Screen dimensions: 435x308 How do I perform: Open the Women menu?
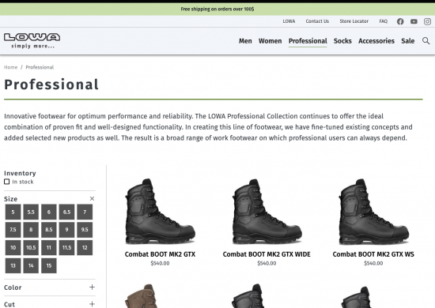coord(270,41)
